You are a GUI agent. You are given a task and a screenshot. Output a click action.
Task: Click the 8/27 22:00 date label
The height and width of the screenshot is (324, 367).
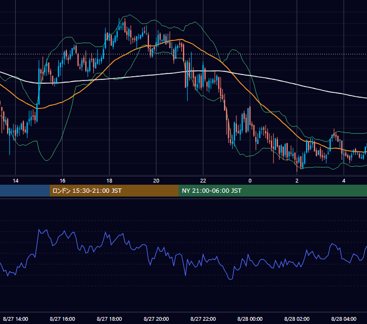click(x=203, y=319)
